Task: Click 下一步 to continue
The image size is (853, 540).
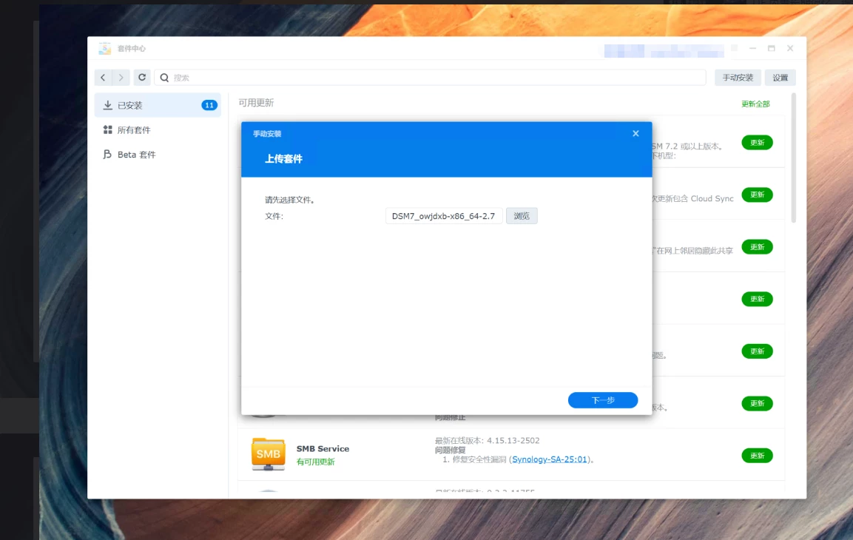Action: (603, 400)
